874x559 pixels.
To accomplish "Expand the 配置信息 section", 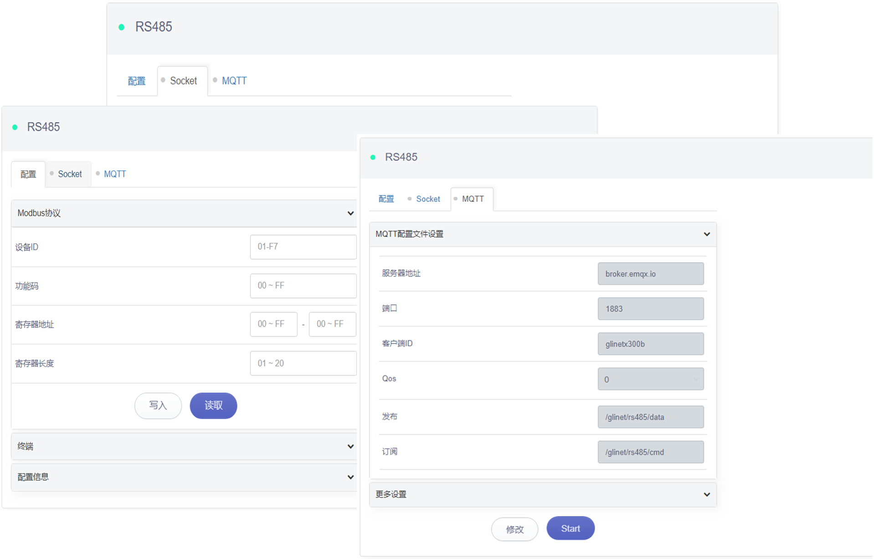I will (x=185, y=477).
